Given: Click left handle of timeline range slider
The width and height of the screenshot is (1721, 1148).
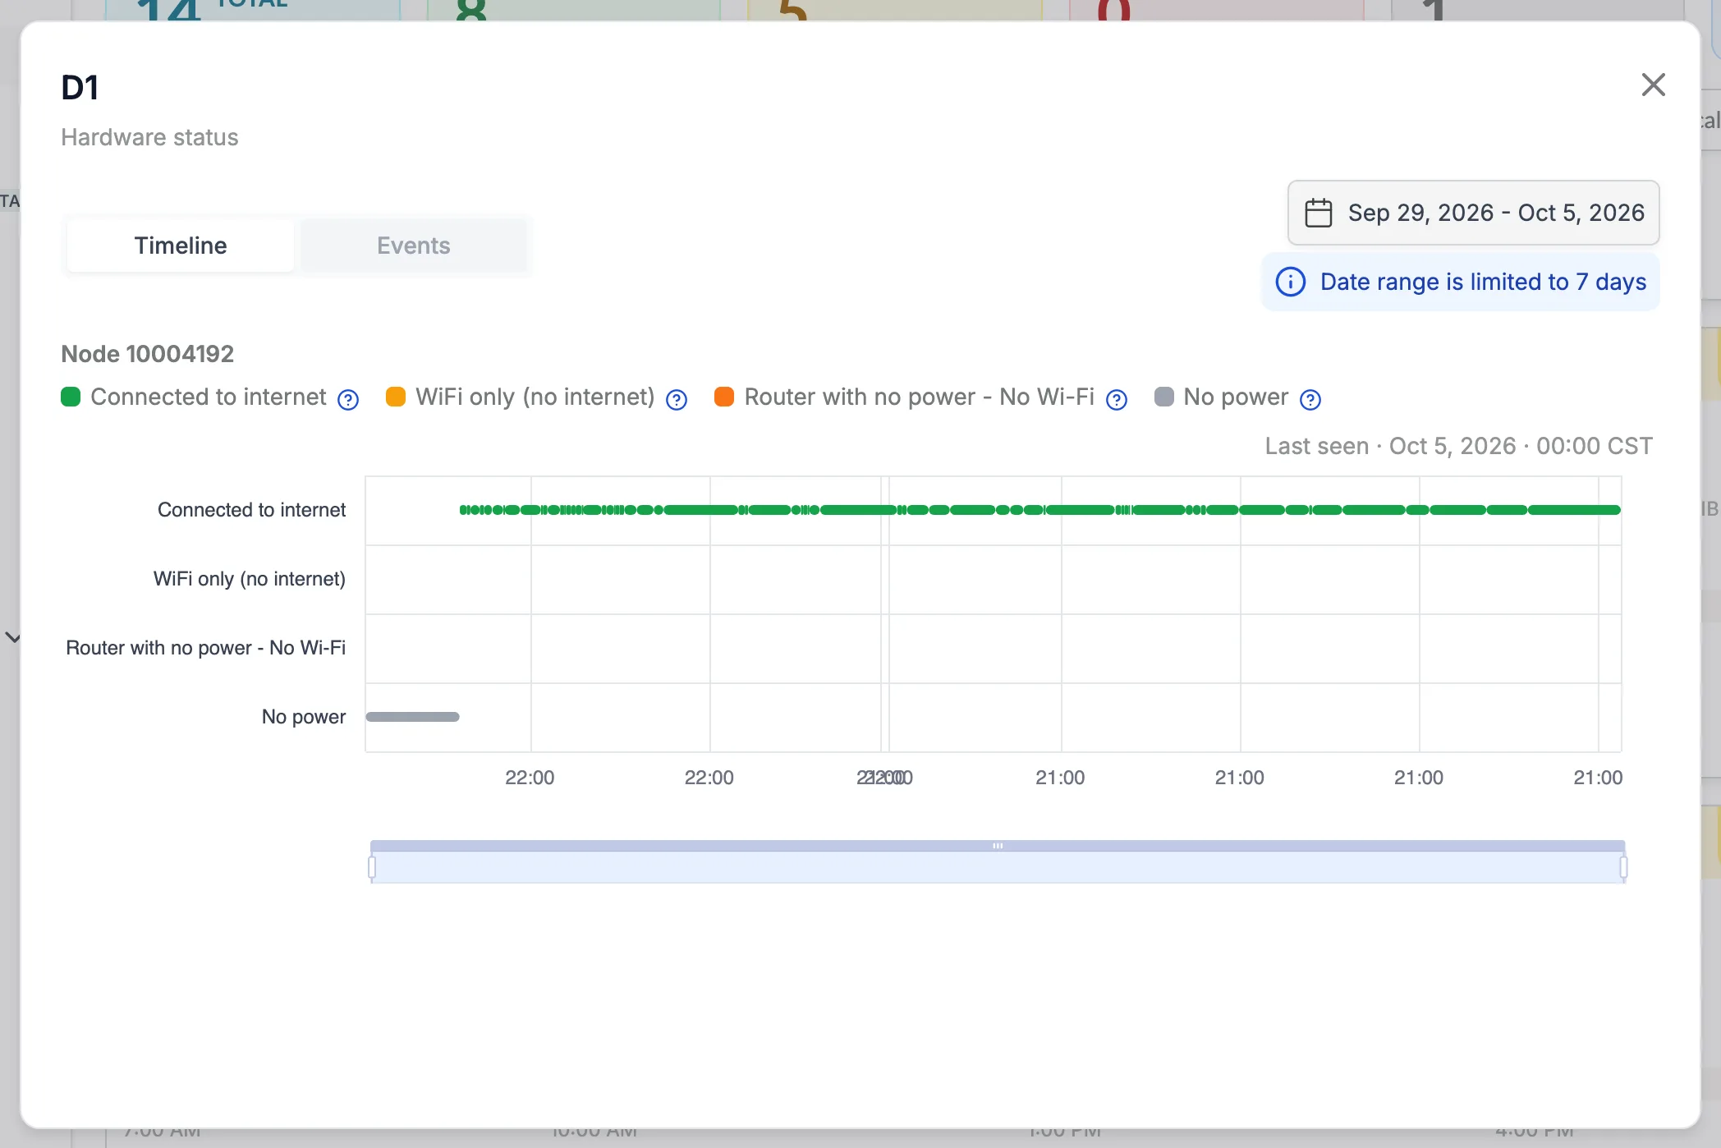Looking at the screenshot, I should [372, 867].
